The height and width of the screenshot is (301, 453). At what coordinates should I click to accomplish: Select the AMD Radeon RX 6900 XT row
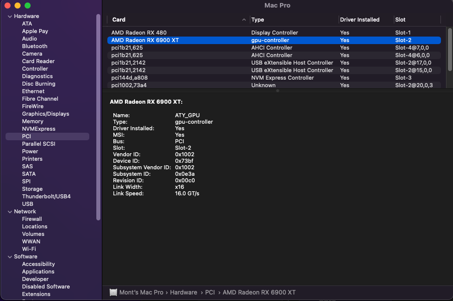(274, 40)
